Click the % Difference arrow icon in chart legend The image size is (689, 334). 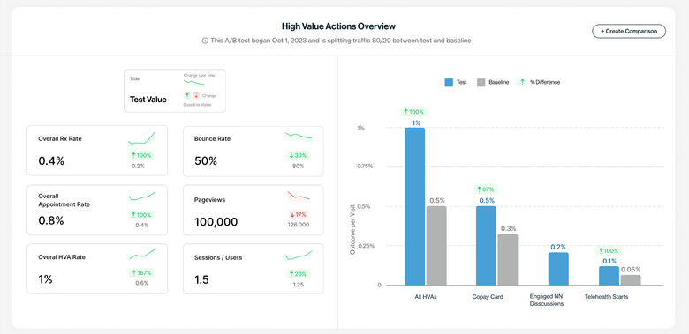522,82
